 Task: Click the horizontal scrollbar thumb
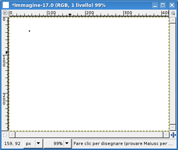(x=89, y=135)
